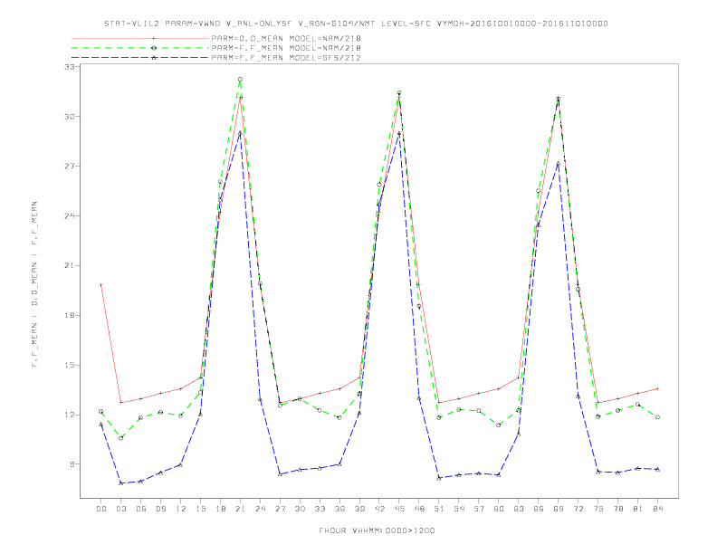This screenshot has width=717, height=554.
Task: Click the blue dashed legend line sample
Action: (140, 58)
